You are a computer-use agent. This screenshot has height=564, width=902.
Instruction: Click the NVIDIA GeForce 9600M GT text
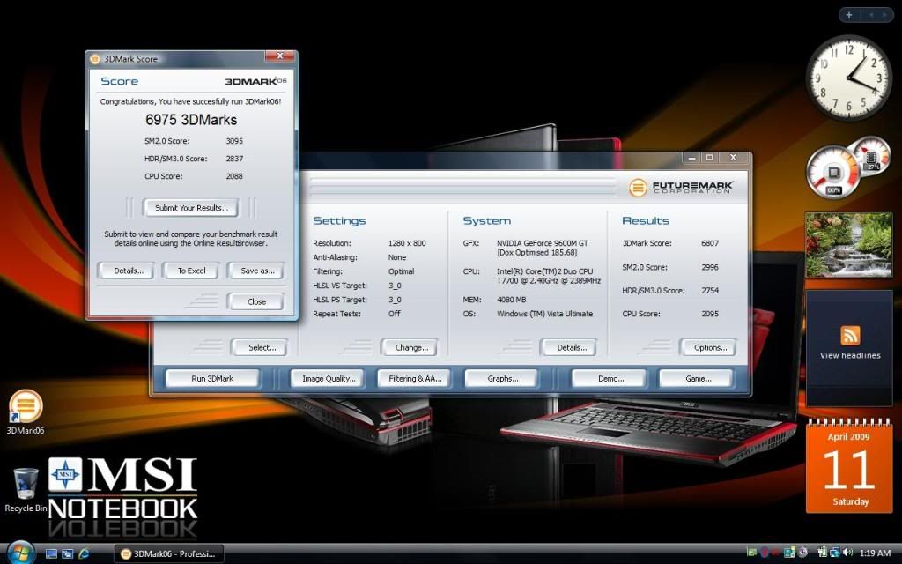click(542, 243)
